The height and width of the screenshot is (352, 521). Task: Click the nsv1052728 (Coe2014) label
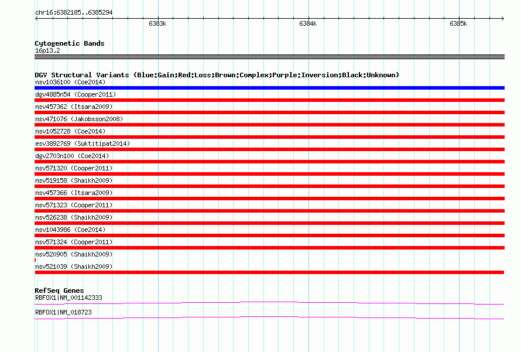[70, 131]
